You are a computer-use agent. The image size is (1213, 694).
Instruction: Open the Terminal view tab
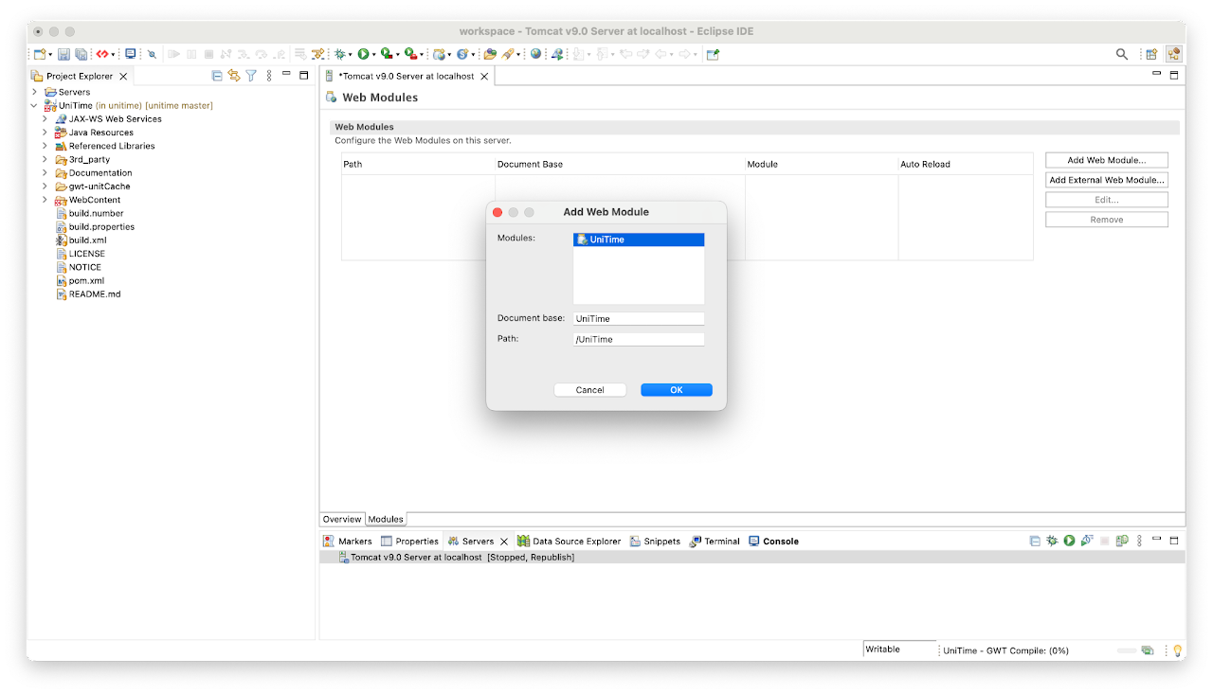[x=715, y=541]
